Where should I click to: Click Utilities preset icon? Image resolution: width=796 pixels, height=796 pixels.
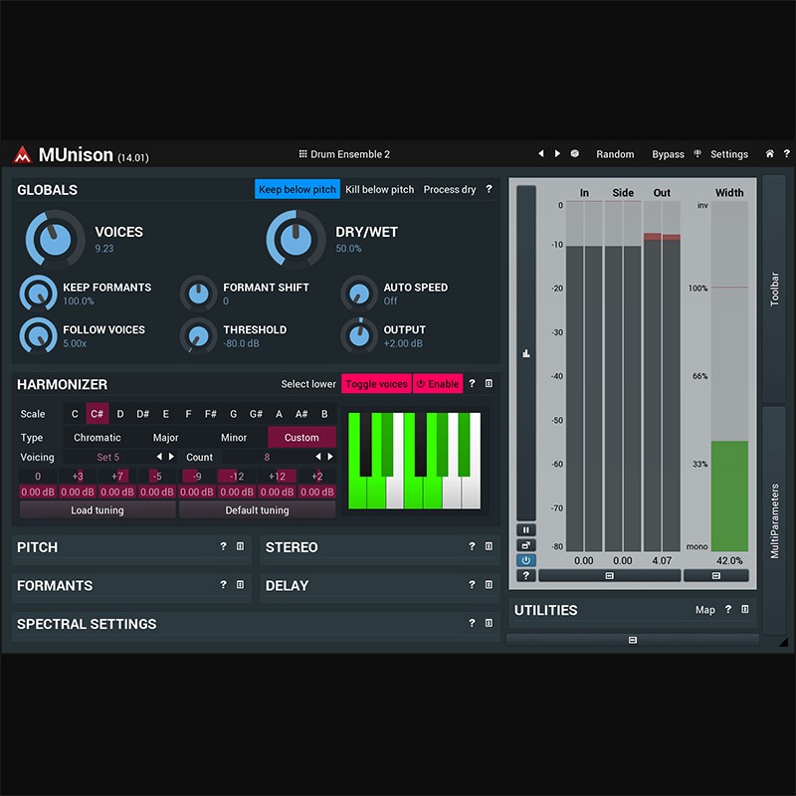point(745,609)
